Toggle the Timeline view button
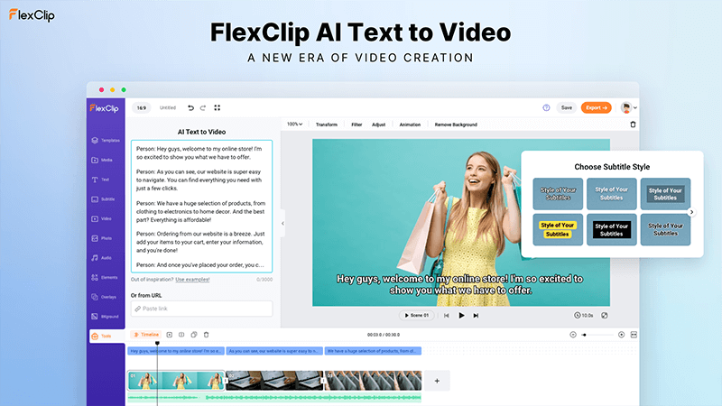Image resolution: width=722 pixels, height=406 pixels. 145,335
